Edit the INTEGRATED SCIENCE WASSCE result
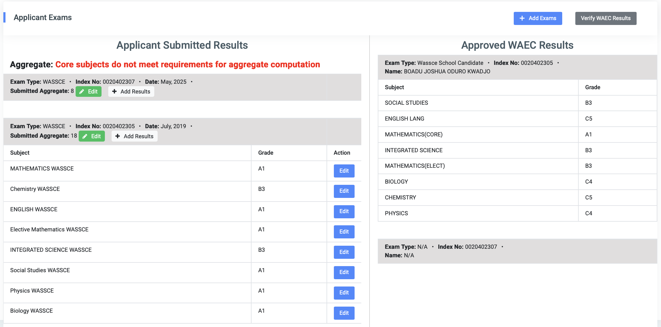This screenshot has height=327, width=661. (x=344, y=252)
